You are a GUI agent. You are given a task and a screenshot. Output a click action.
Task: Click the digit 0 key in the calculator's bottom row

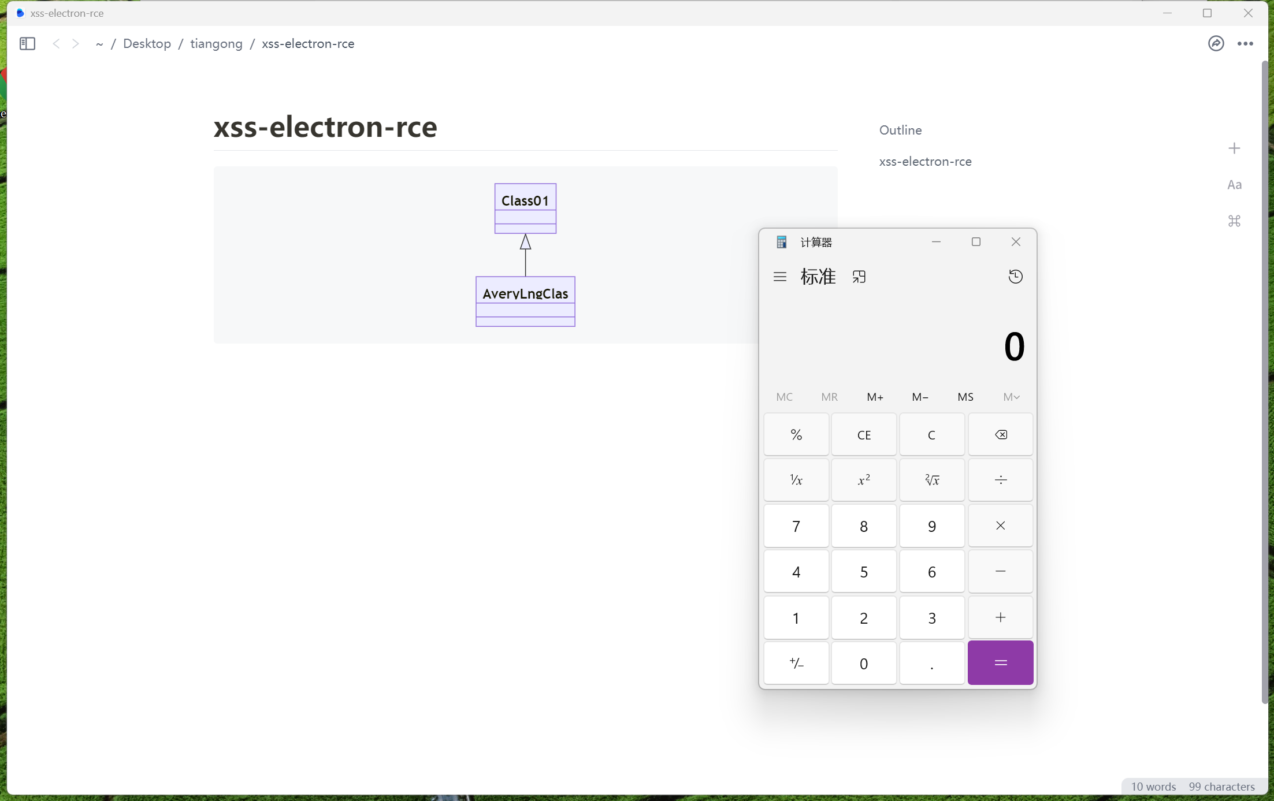864,663
